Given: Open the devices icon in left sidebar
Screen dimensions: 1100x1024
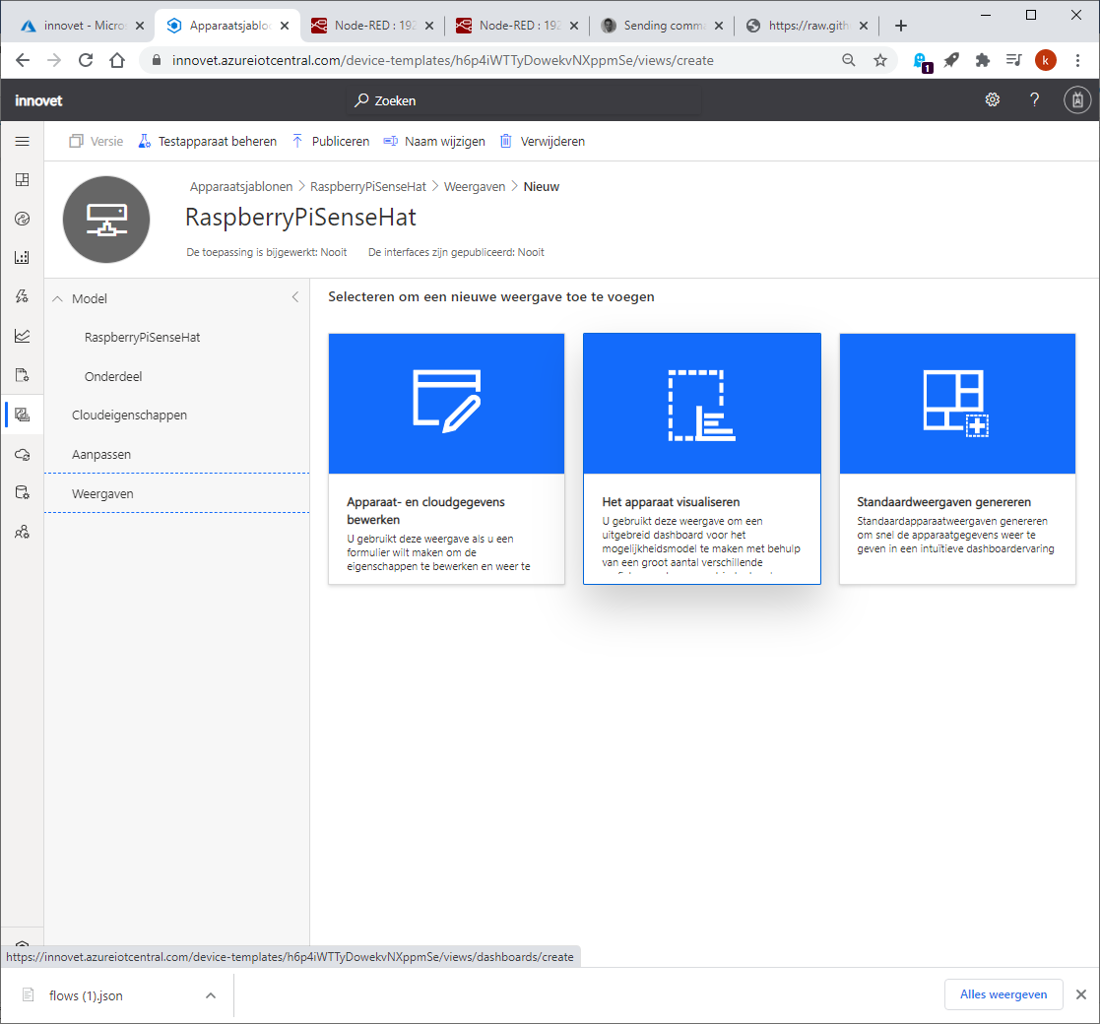Looking at the screenshot, I should pos(22,219).
